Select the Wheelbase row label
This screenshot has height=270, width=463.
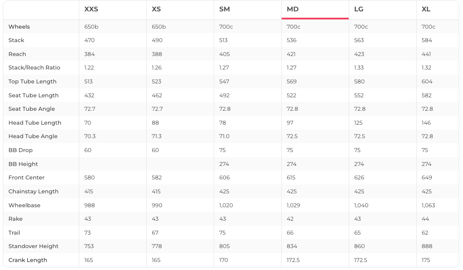(24, 205)
